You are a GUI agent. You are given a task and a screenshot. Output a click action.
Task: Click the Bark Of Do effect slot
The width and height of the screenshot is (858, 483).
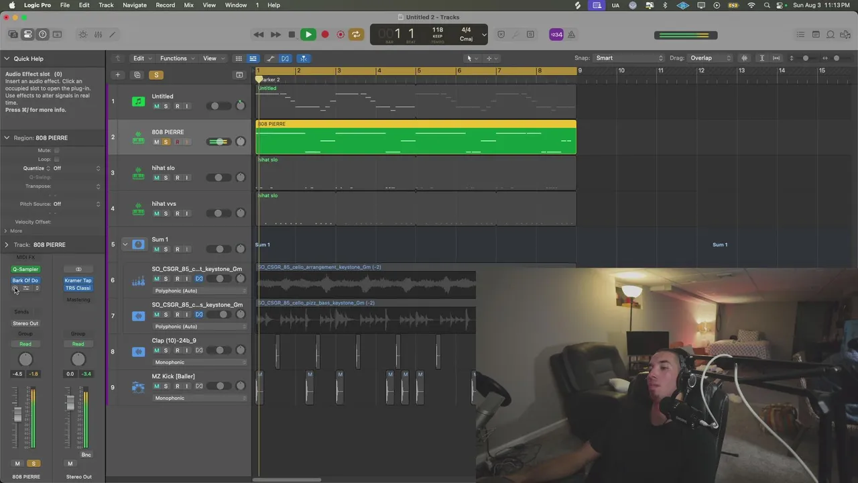click(x=25, y=280)
